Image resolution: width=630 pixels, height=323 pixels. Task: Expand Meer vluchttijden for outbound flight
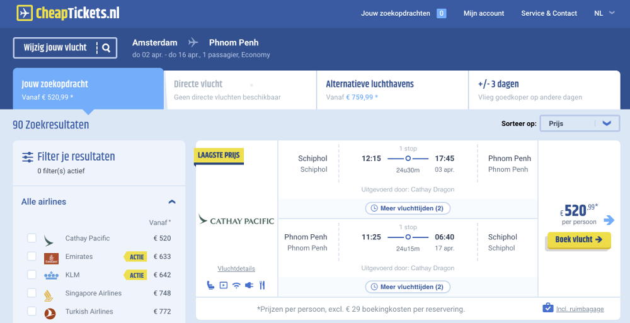click(x=408, y=208)
